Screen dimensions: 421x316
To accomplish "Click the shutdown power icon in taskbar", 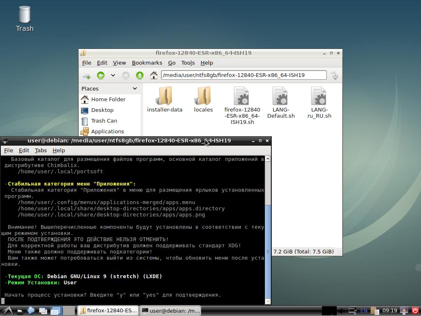I will [x=415, y=311].
